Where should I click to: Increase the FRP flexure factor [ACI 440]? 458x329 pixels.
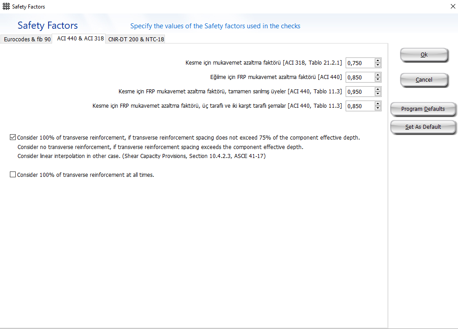tap(378, 75)
